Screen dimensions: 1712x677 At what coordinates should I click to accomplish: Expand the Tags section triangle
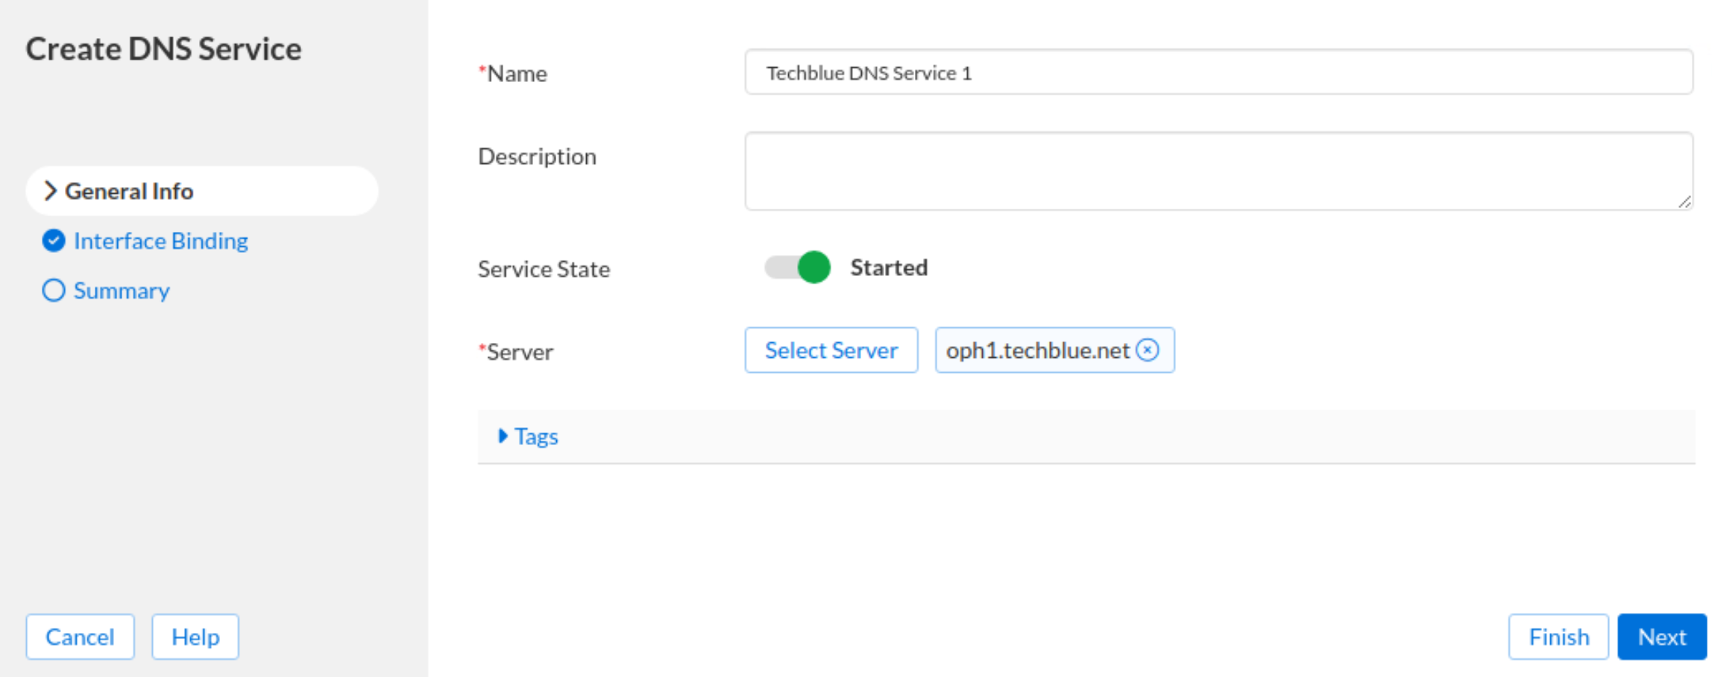tap(503, 436)
